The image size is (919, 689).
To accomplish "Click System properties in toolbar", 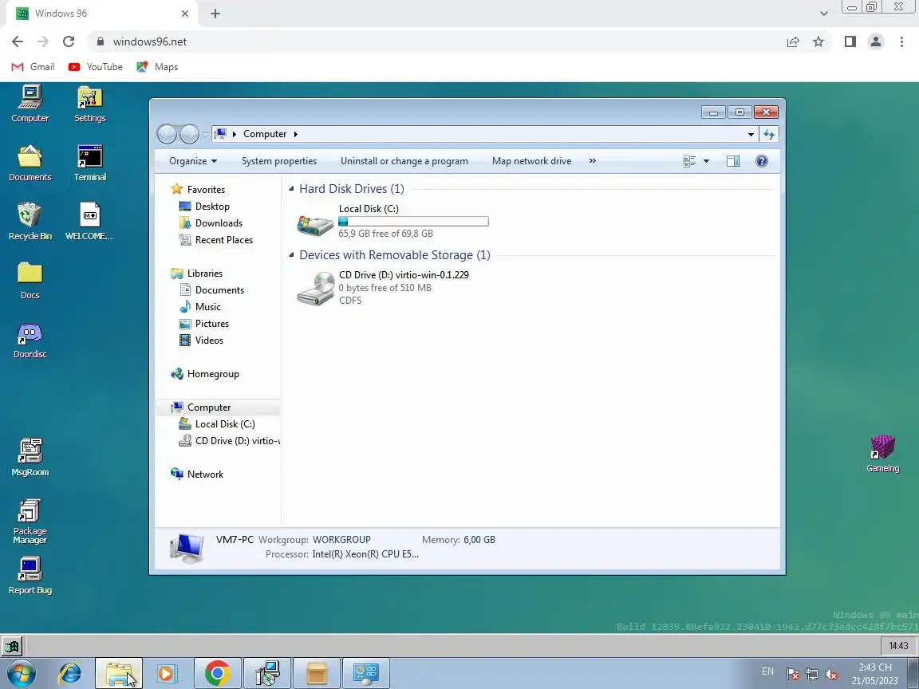I will coord(279,161).
